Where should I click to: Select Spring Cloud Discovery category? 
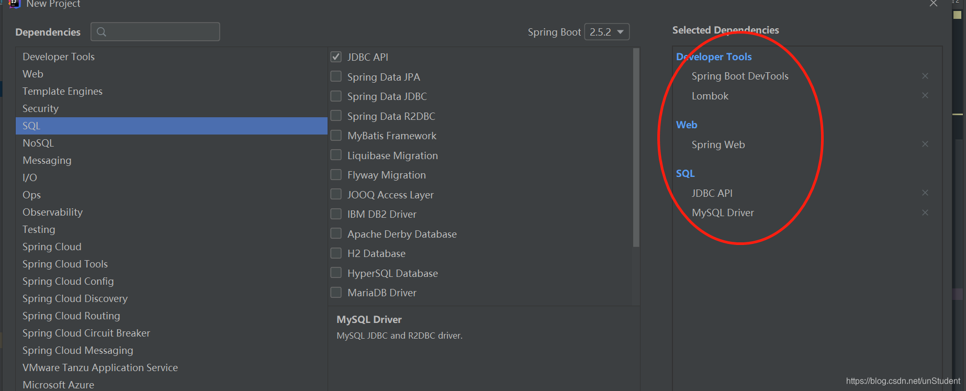172,298
